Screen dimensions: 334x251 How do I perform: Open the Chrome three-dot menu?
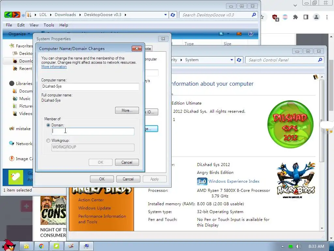tap(327, 17)
